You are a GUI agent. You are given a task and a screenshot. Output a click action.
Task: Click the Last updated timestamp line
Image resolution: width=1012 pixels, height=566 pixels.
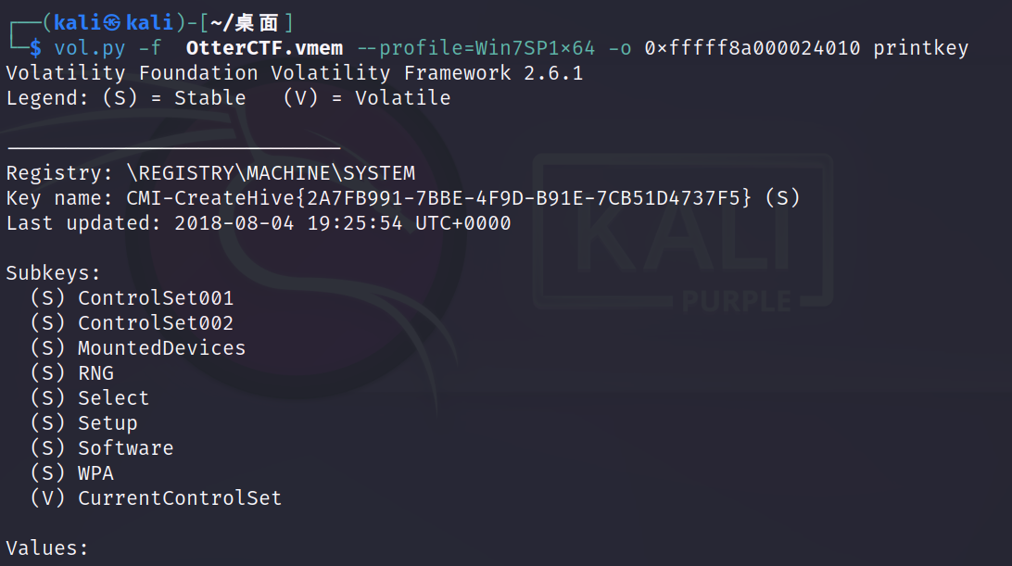point(259,223)
